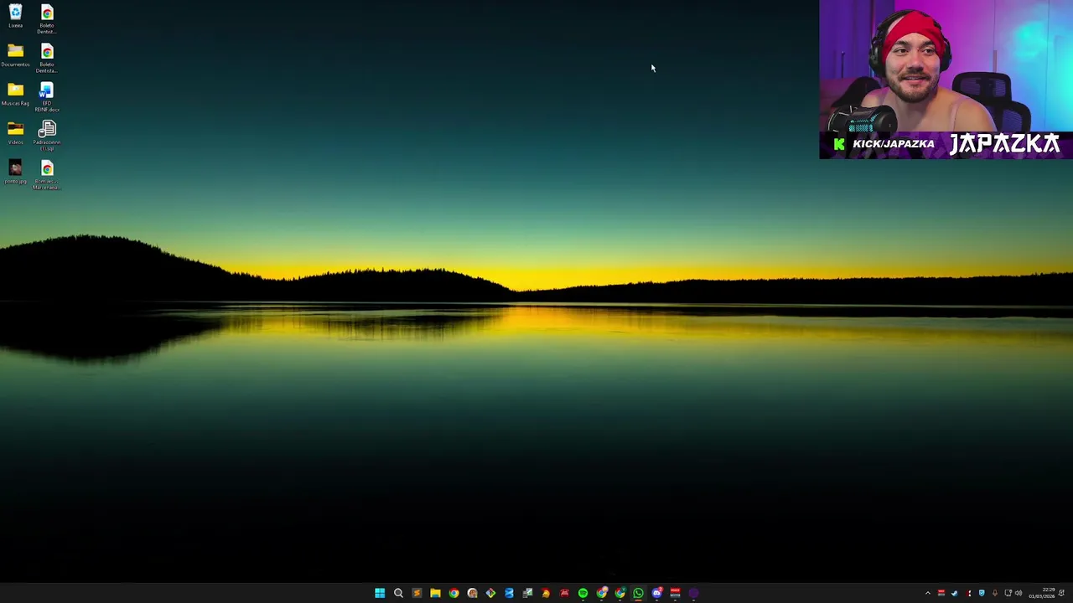Open the clock and date panel
Screen dimensions: 1073x603
(1043, 593)
